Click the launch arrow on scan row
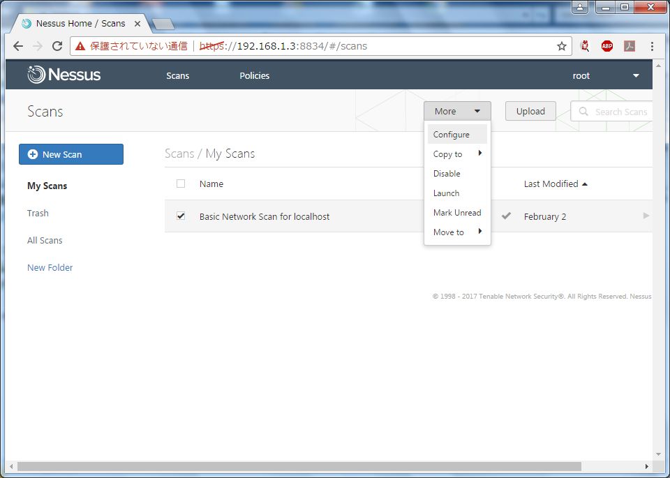 click(x=646, y=216)
